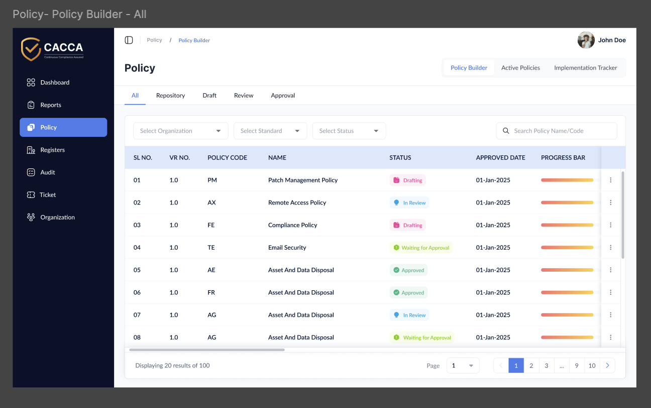Open the Organization sidebar item

[x=57, y=218]
